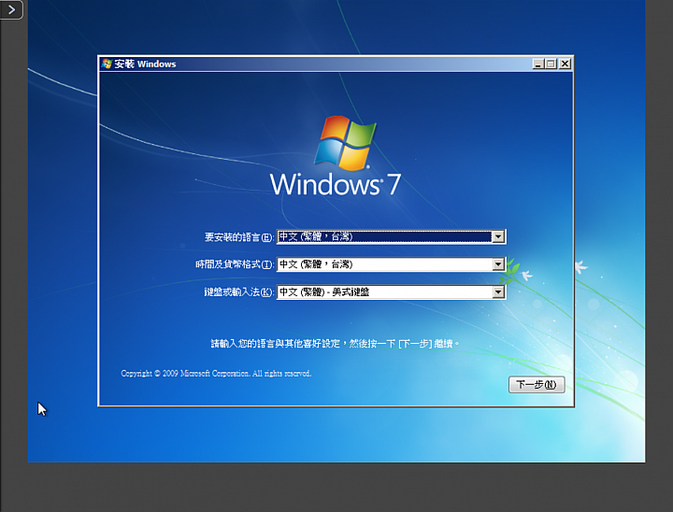Select the 時間及貨幣格式 combo box field
The height and width of the screenshot is (512, 673).
tap(391, 264)
